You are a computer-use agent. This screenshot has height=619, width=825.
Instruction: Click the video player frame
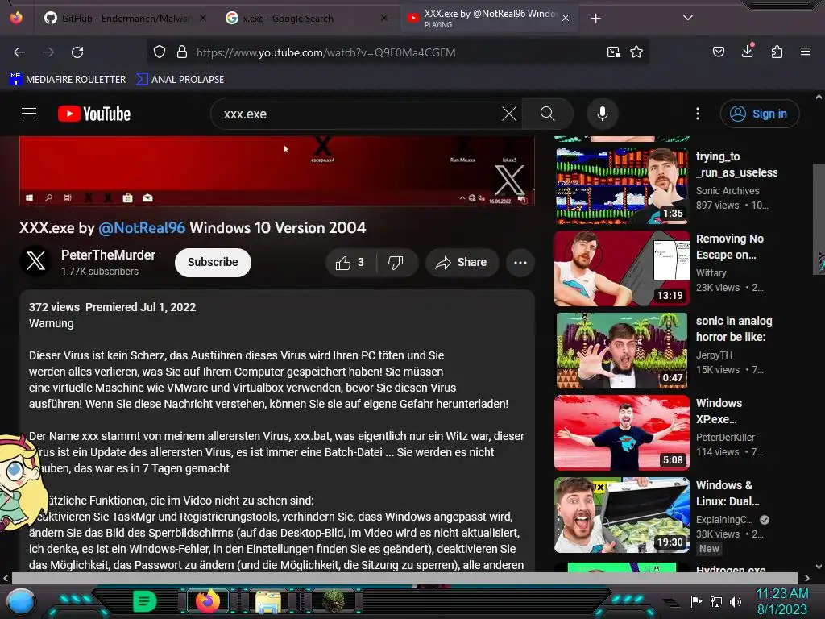click(277, 171)
